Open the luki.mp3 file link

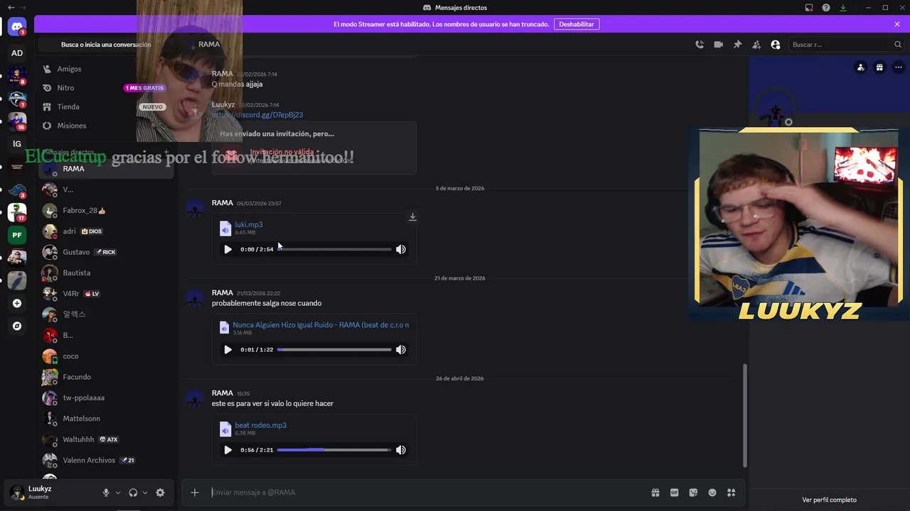pyautogui.click(x=249, y=224)
